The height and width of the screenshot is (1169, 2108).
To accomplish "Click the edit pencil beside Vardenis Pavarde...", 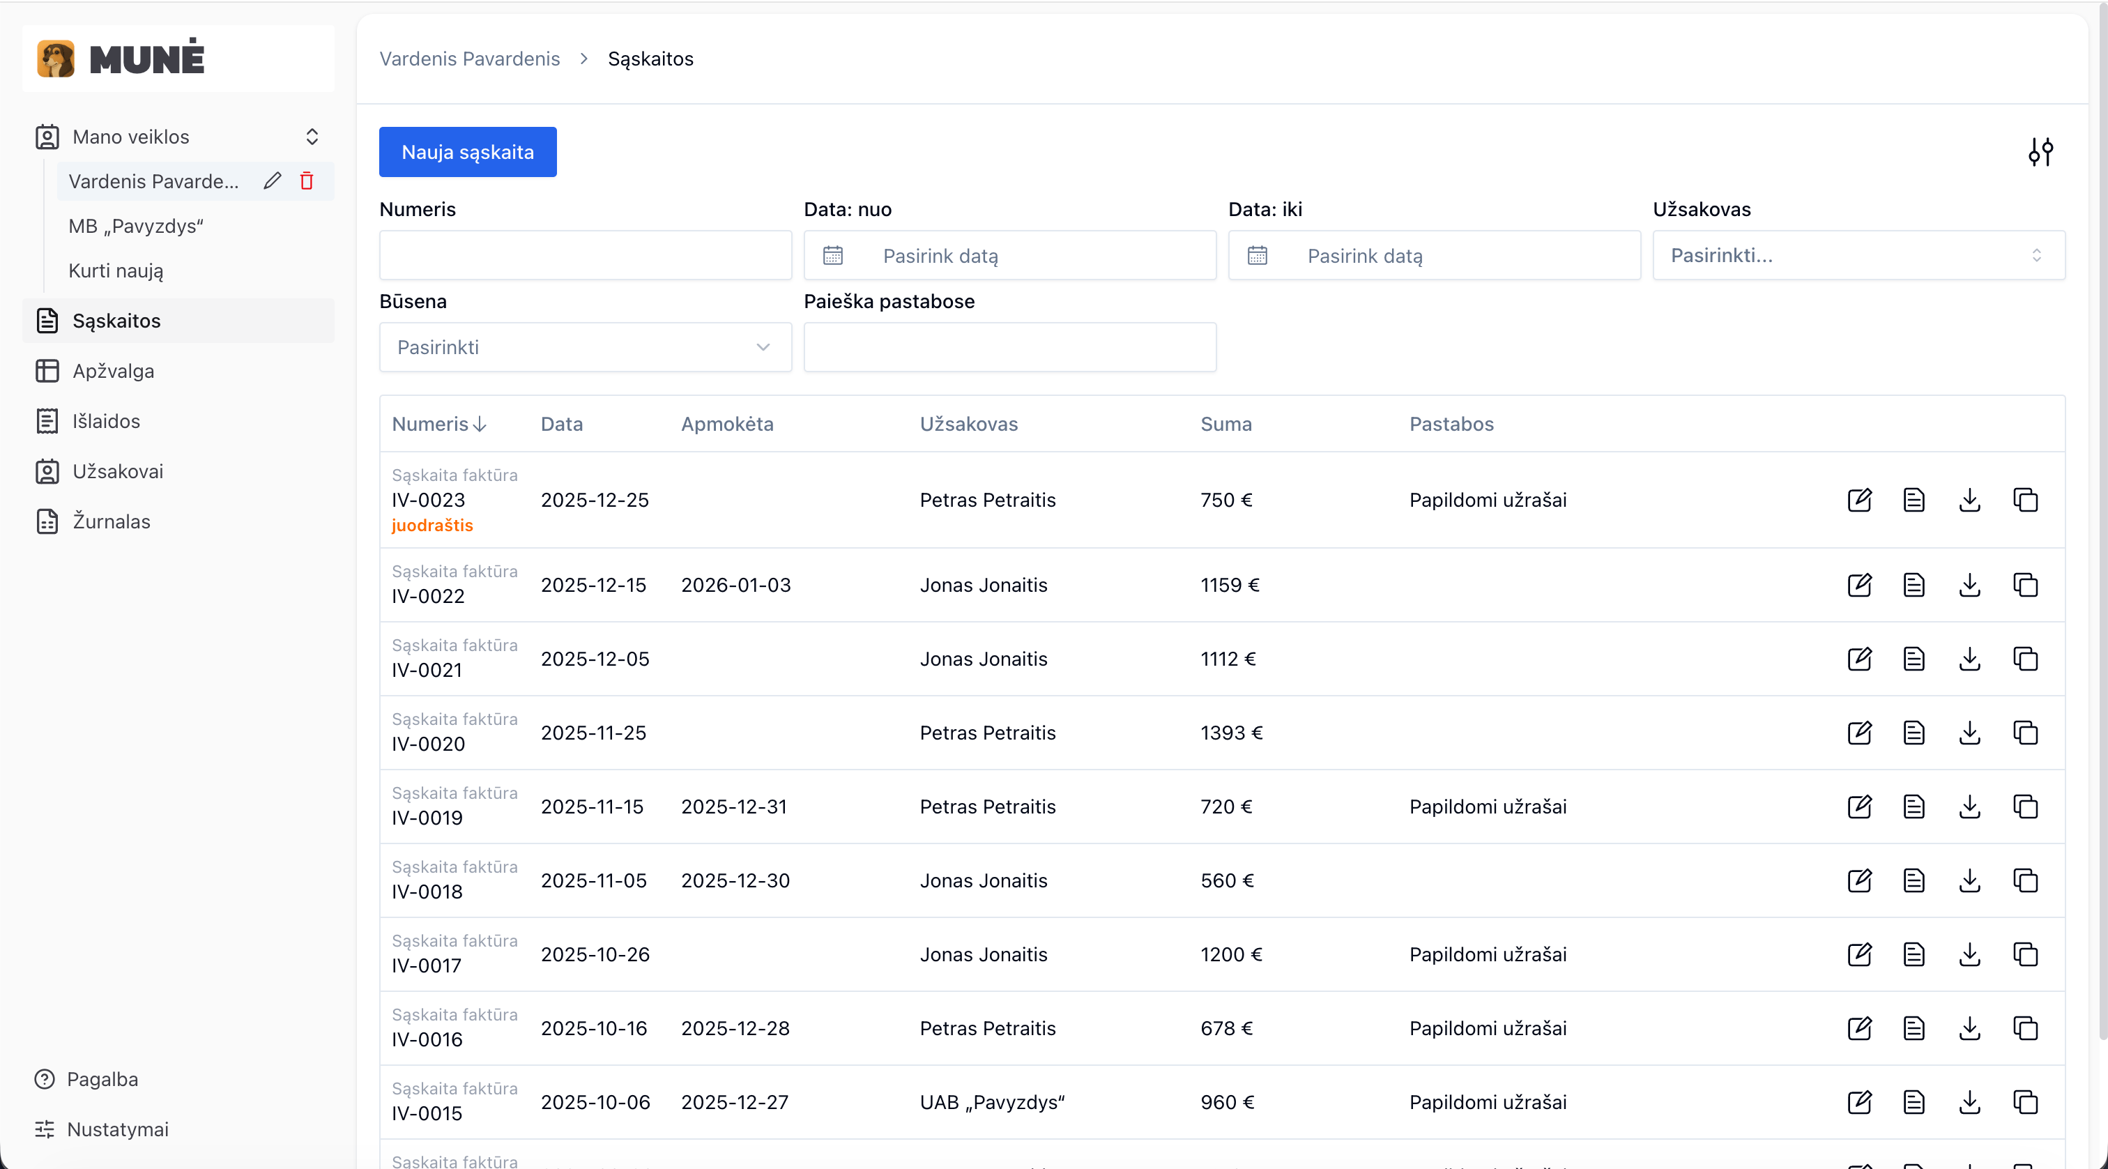I will (272, 181).
